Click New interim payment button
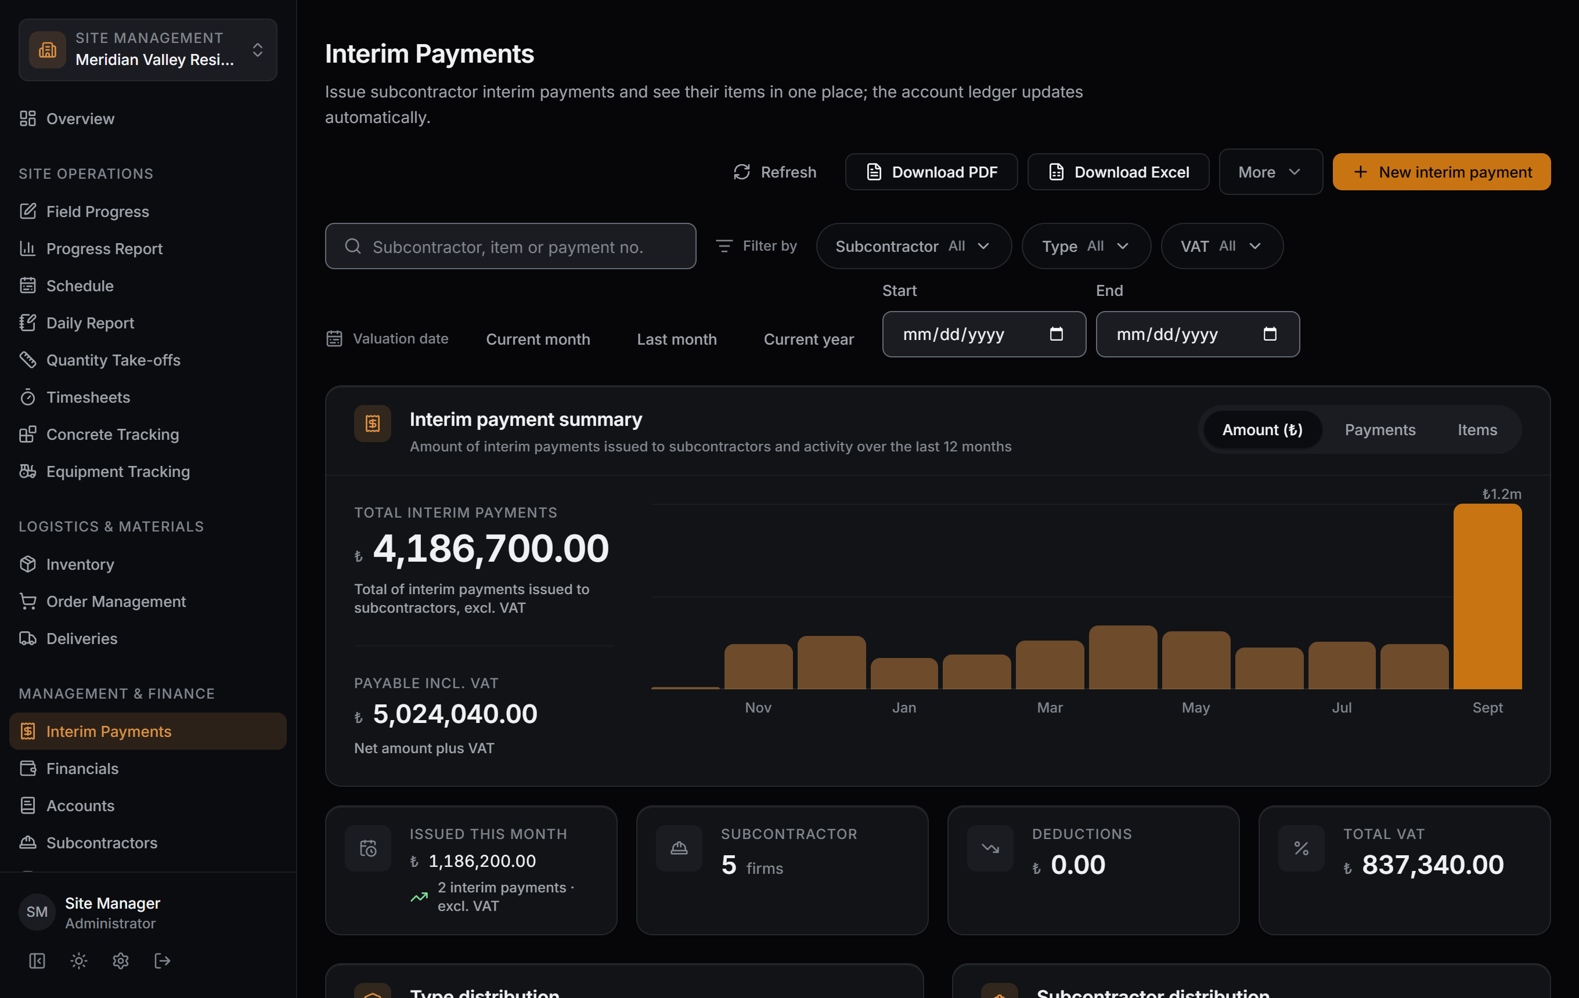1579x998 pixels. click(x=1441, y=172)
